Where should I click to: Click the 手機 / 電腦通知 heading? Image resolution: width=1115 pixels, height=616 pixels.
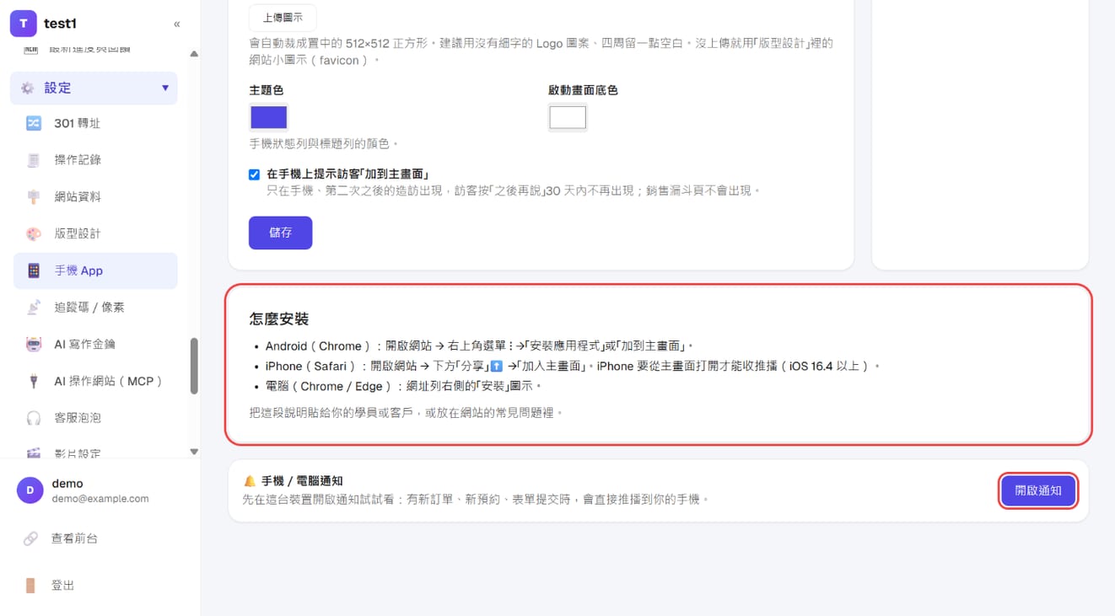tap(301, 481)
